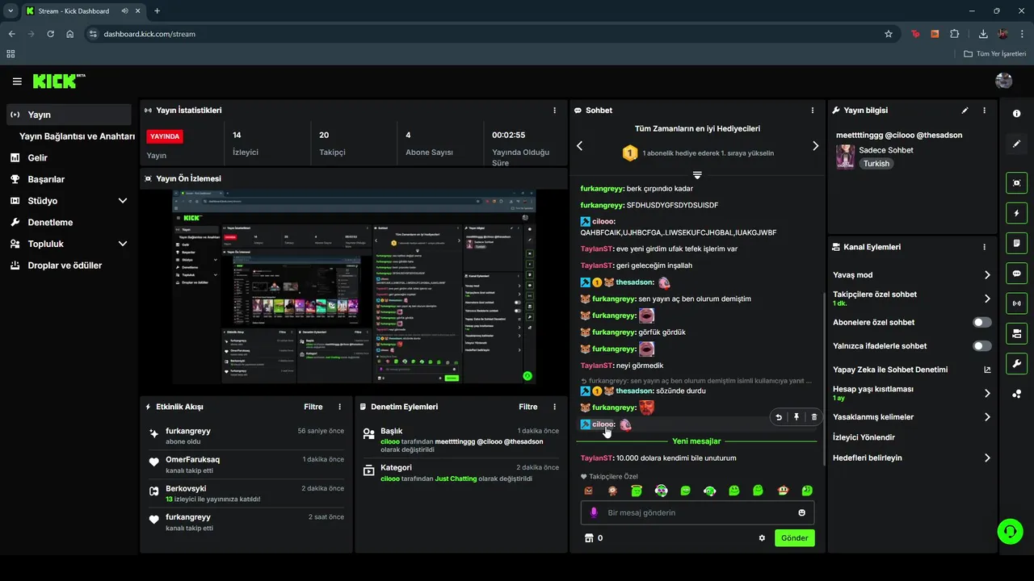Open emoji picker smiley in message box
This screenshot has height=581, width=1034.
pos(802,512)
